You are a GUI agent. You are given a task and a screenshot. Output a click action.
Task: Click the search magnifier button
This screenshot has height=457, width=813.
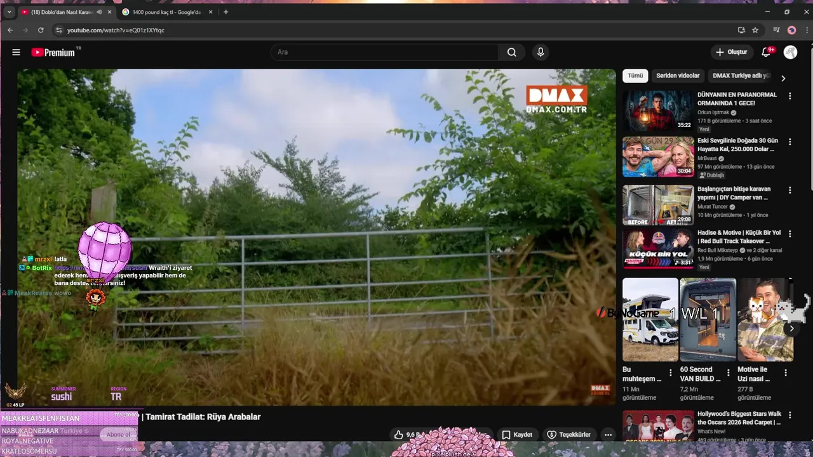click(x=512, y=52)
